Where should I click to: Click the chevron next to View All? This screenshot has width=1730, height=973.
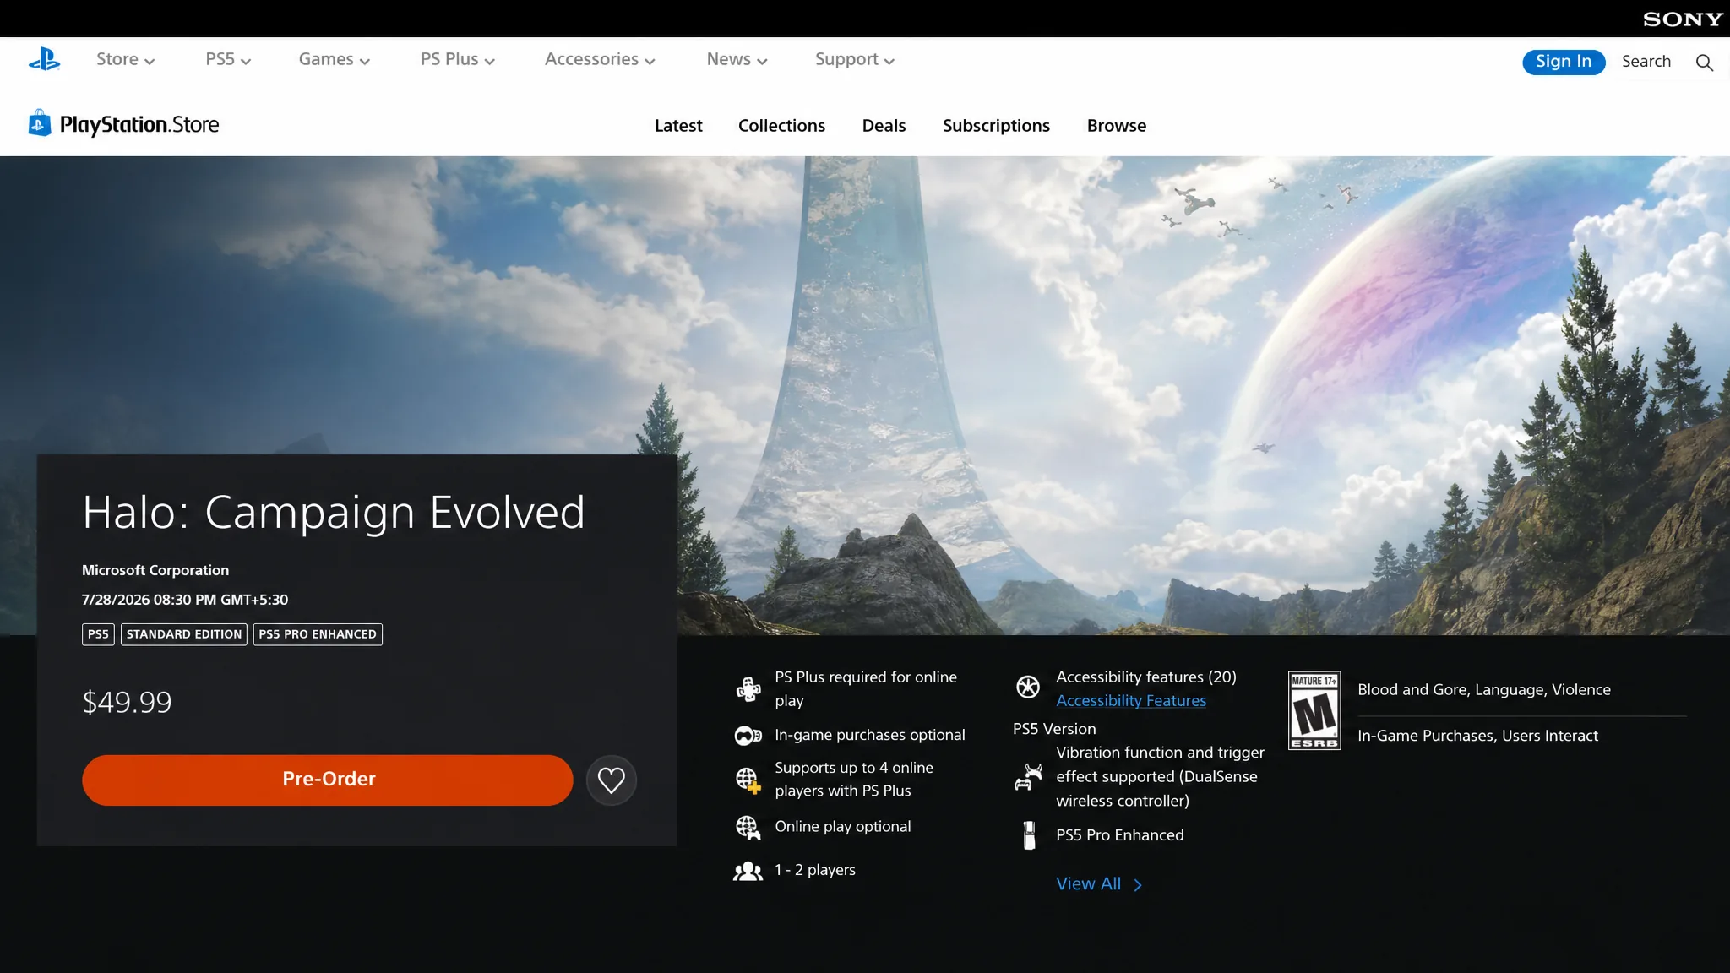1138,885
